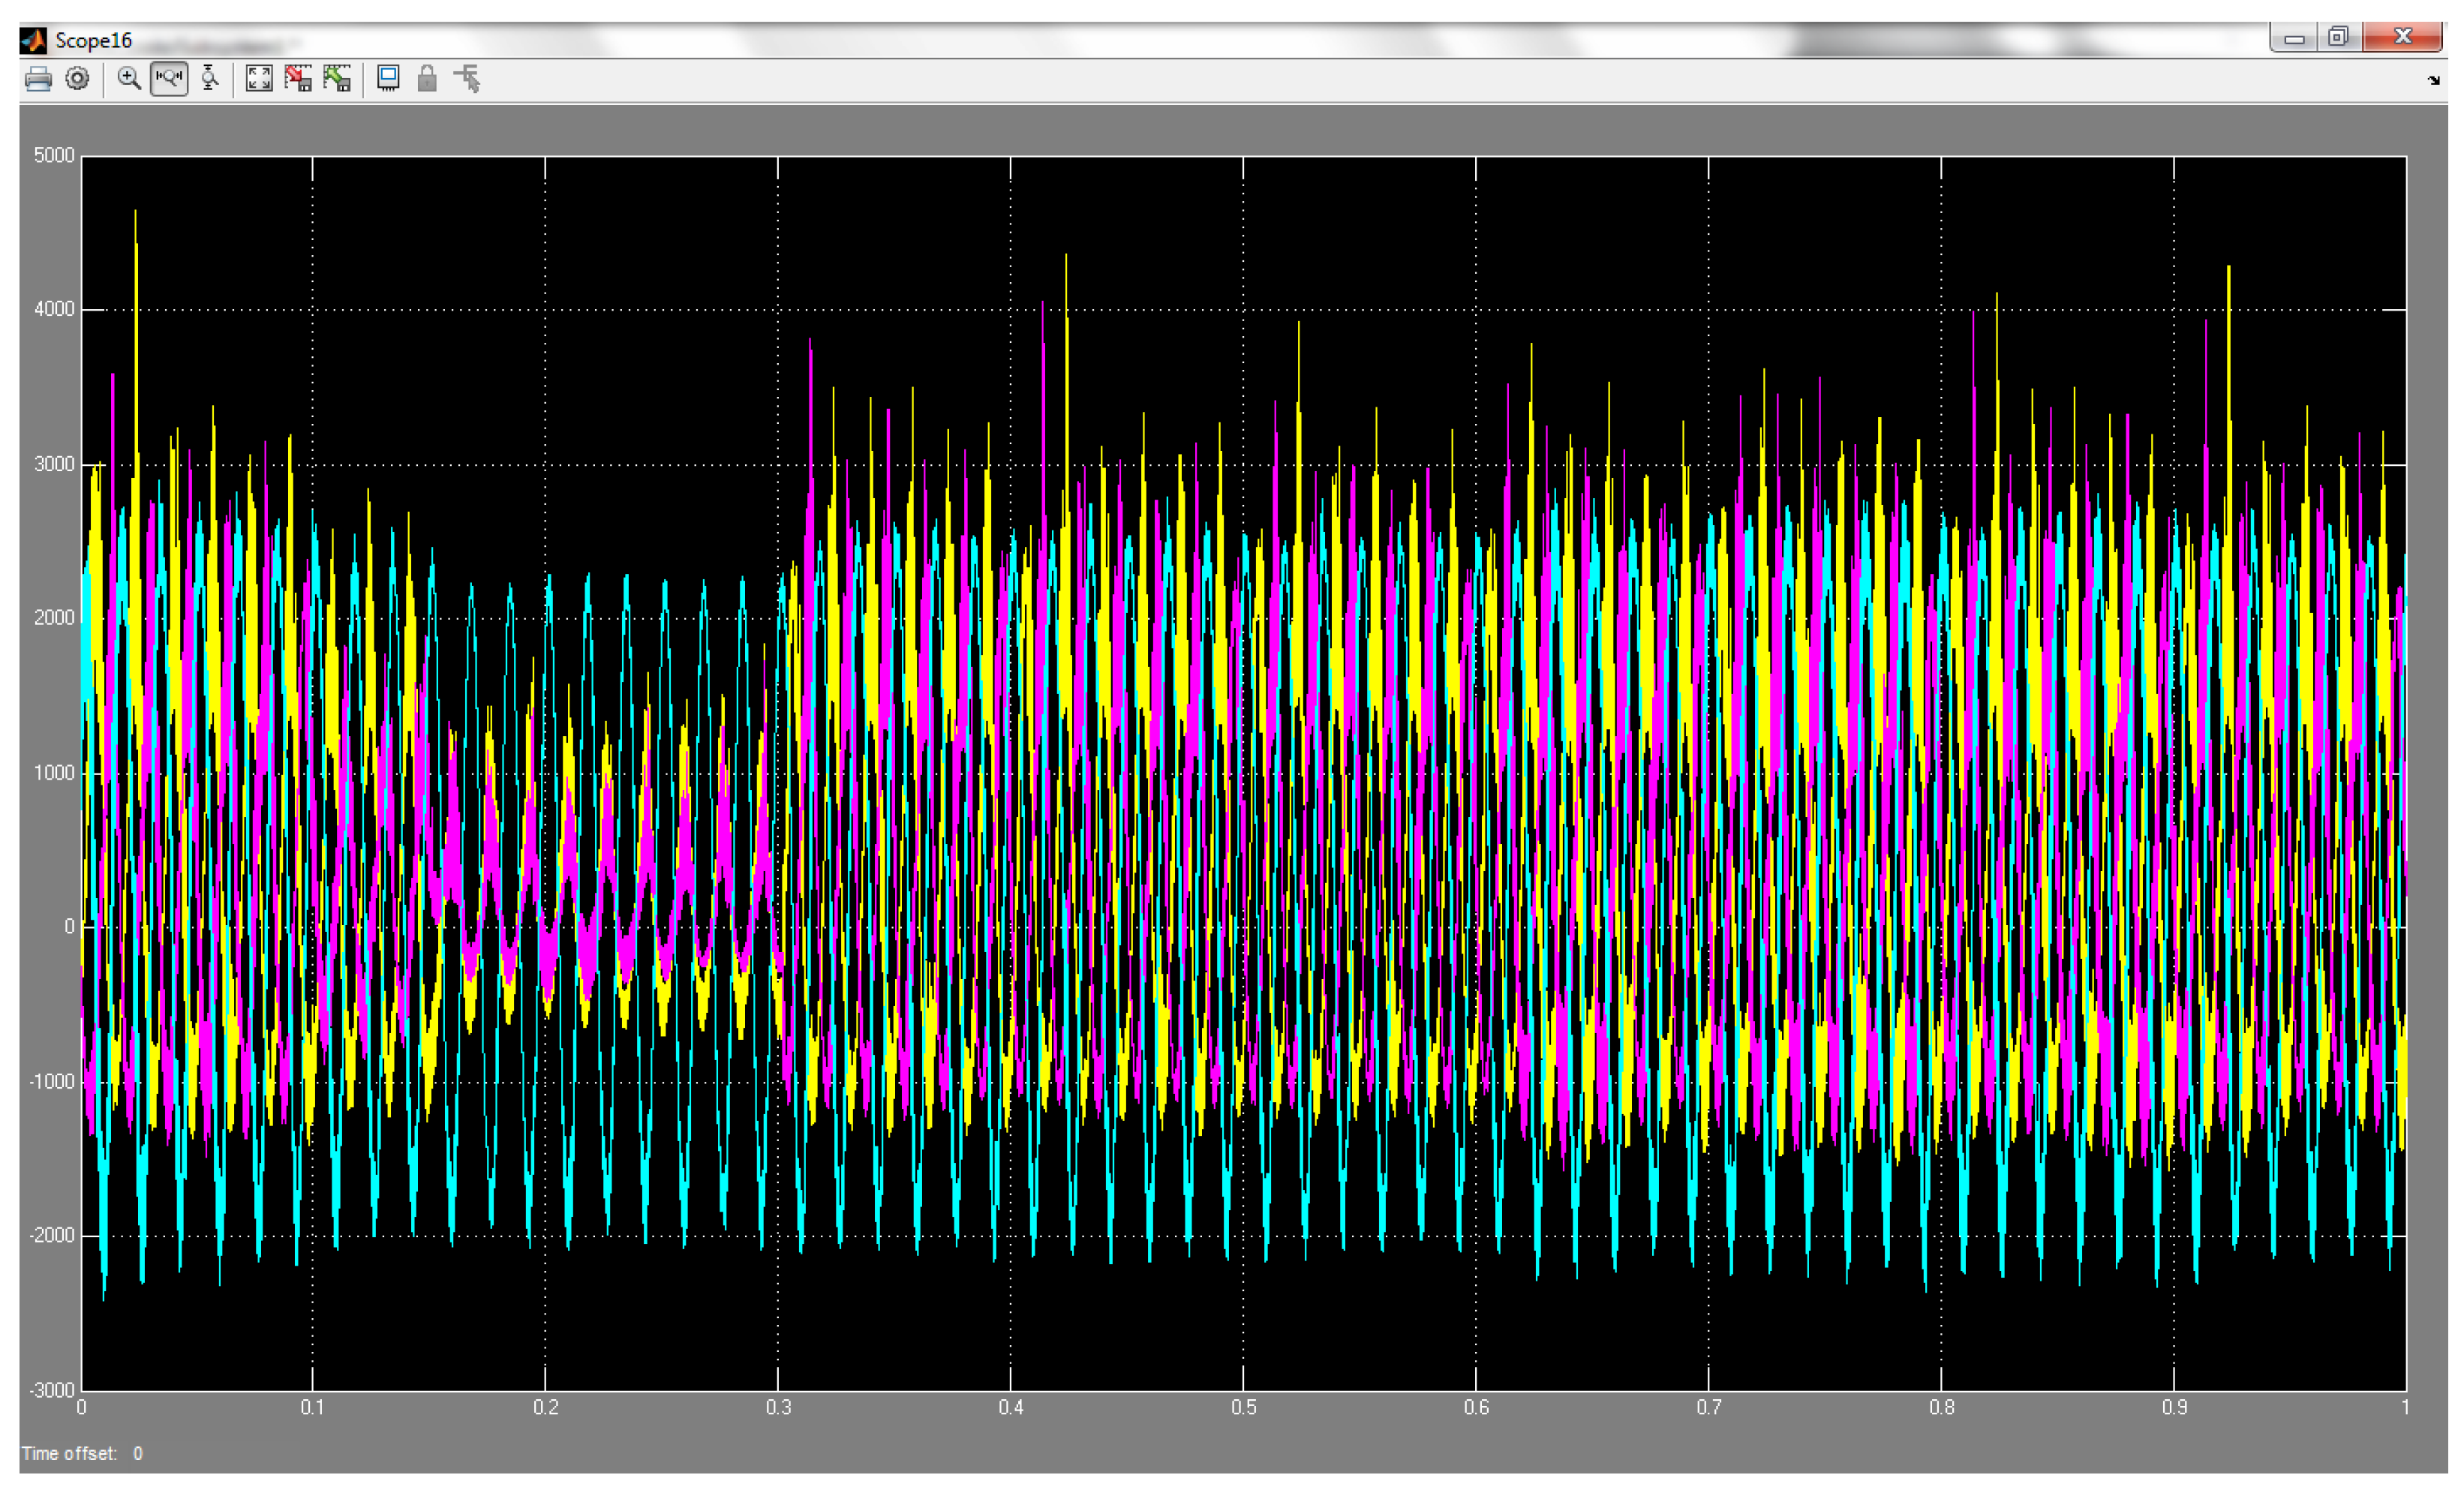2464x1493 pixels.
Task: Click the Print toolbar icon
Action: point(38,79)
